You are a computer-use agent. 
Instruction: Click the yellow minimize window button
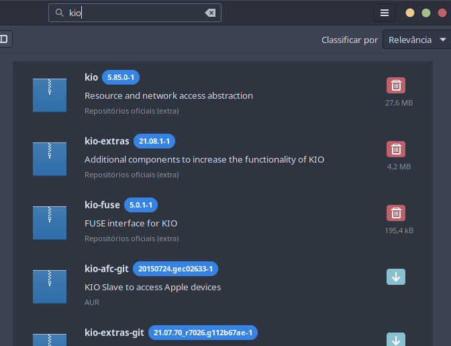tap(410, 13)
